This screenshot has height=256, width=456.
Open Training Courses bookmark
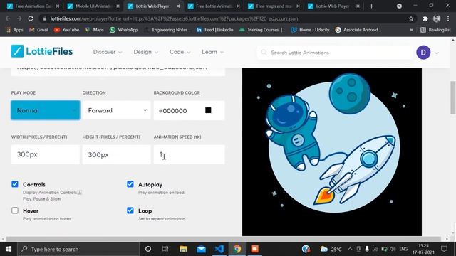click(x=262, y=30)
